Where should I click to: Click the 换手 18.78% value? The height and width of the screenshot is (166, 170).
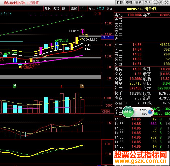[x=136, y=93]
